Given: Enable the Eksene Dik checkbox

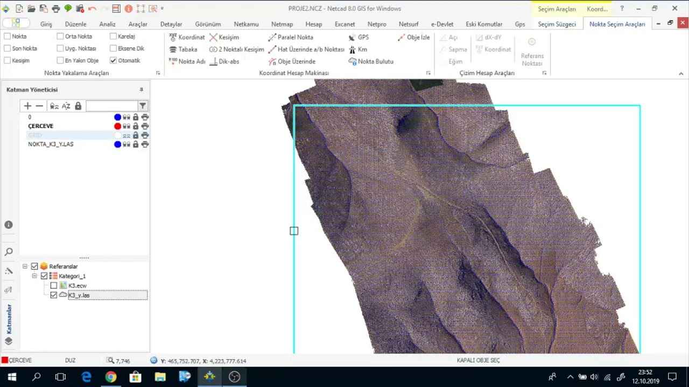Looking at the screenshot, I should tap(113, 48).
